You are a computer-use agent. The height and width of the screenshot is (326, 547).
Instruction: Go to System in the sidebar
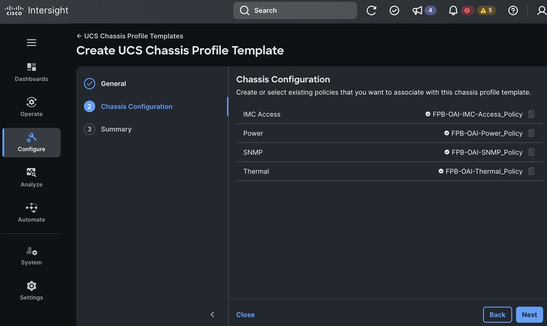(31, 256)
